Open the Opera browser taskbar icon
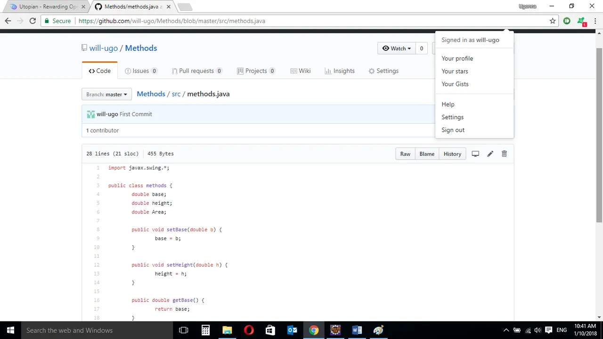 [x=249, y=330]
